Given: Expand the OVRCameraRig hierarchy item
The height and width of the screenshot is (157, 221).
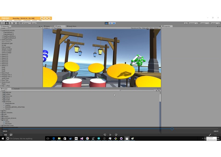Looking at the screenshot, I should (x=1, y=40).
